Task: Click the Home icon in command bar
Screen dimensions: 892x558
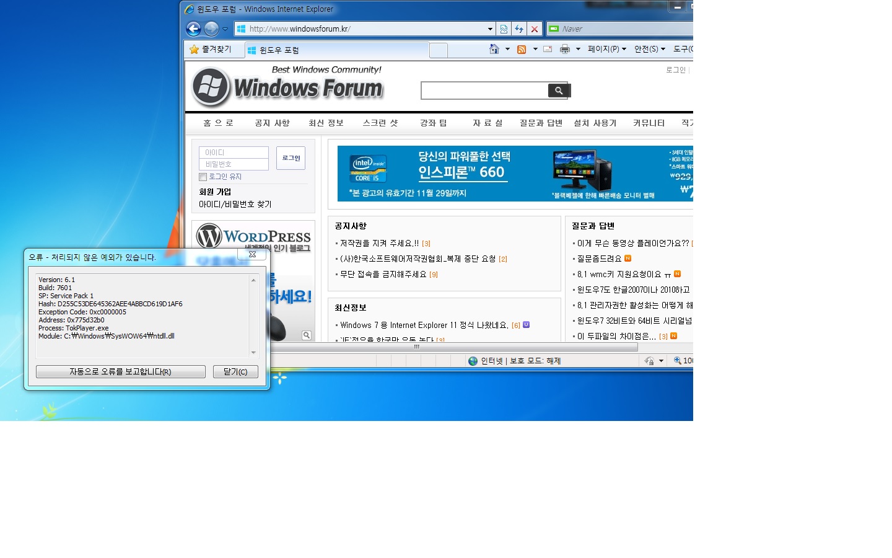Action: (494, 49)
